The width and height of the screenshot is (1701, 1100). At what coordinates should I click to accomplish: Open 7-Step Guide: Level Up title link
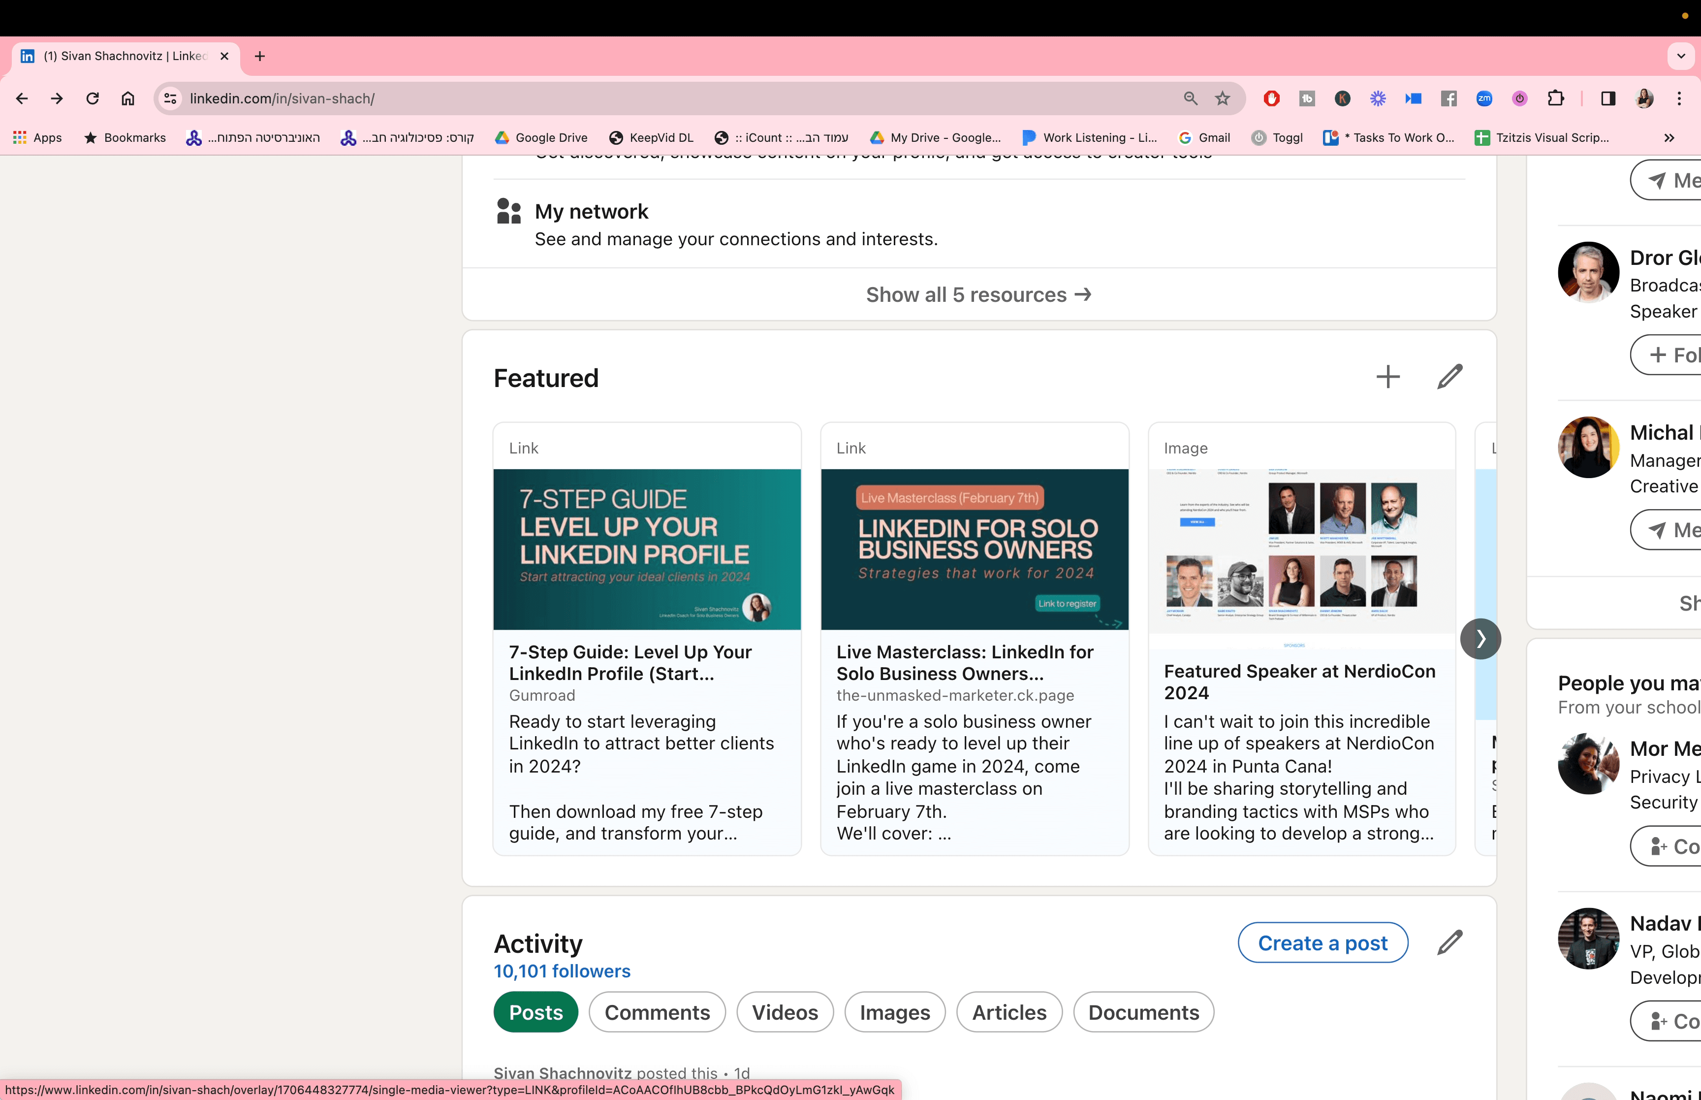click(x=630, y=663)
